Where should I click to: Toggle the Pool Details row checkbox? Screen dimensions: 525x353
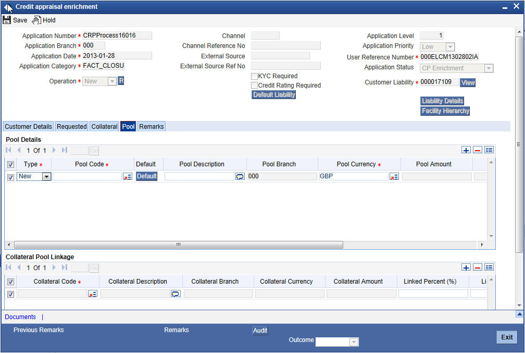tap(11, 177)
